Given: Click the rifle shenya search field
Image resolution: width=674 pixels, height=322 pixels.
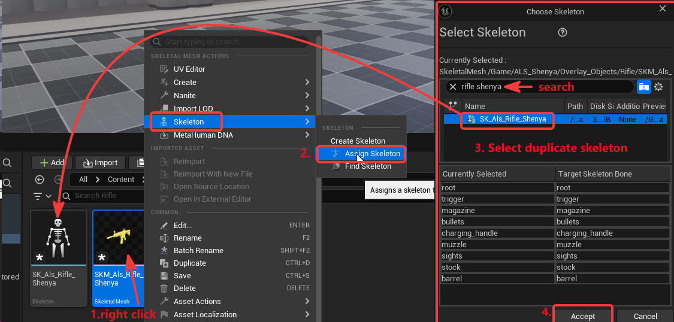Looking at the screenshot, I should pos(539,87).
